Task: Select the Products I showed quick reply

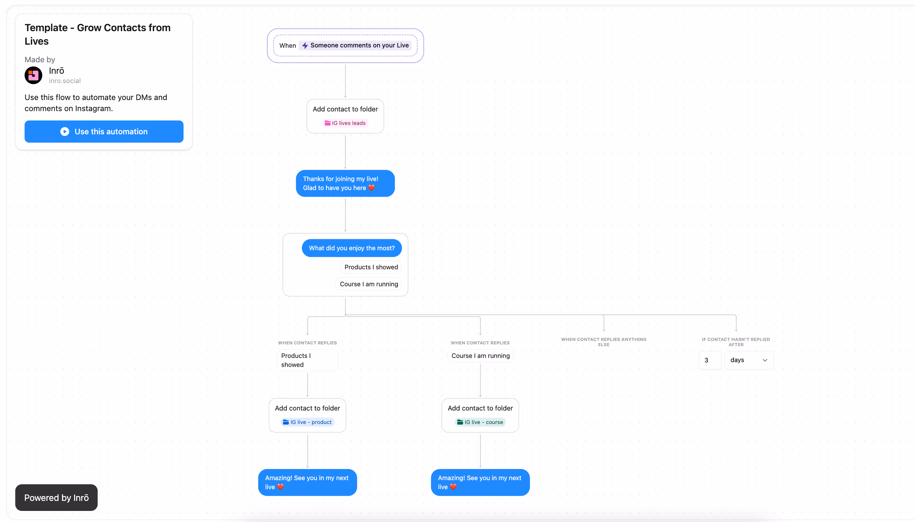Action: pos(371,267)
